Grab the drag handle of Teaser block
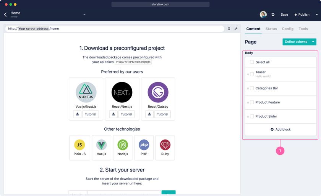Screen dimensions: 321x196 pyautogui.click(x=248, y=74)
